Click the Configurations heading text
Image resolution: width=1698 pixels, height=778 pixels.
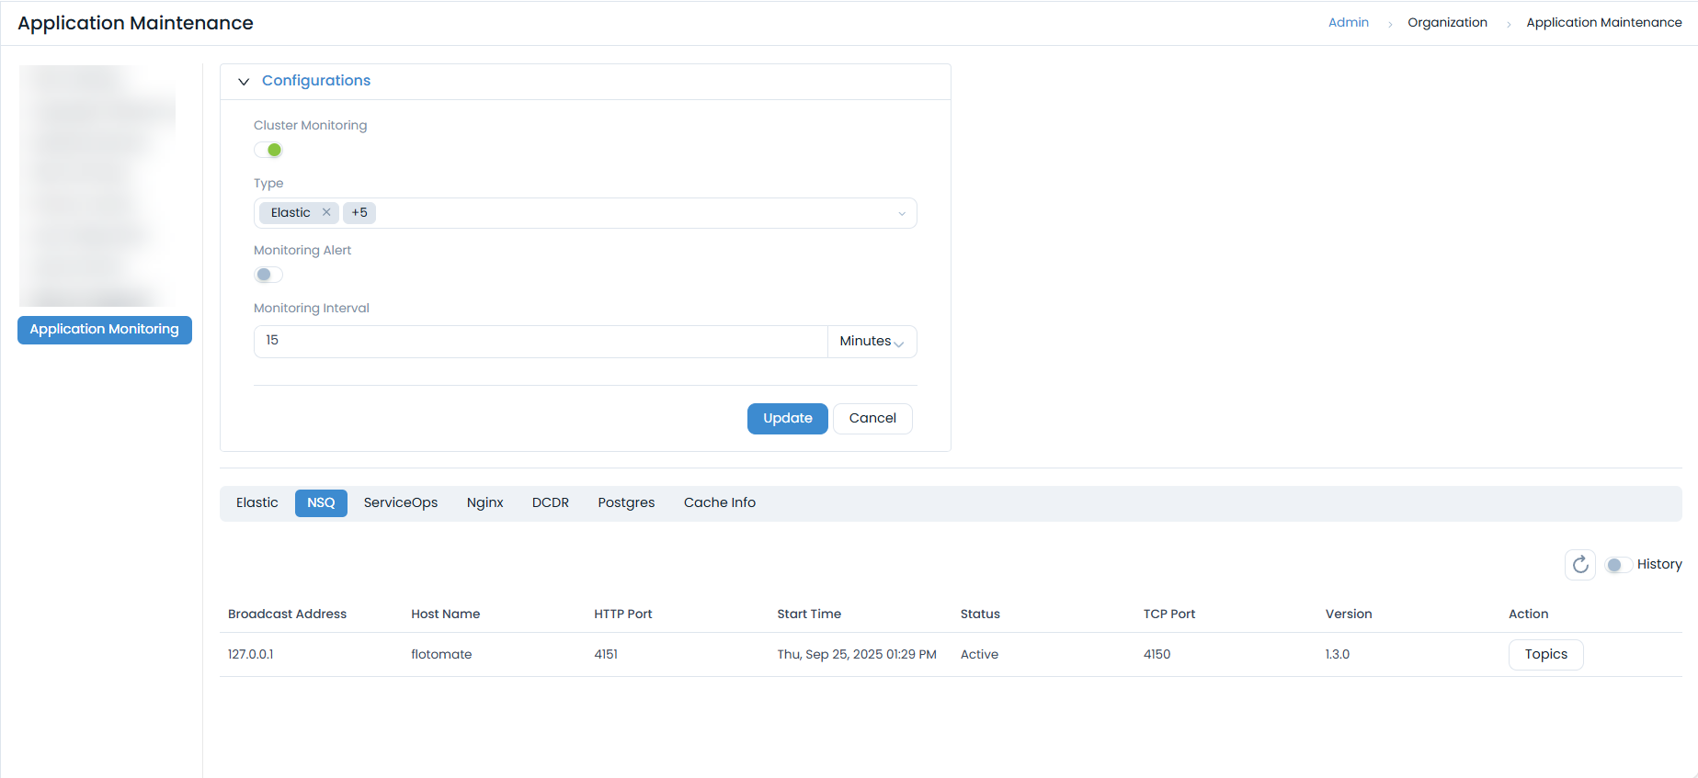[x=316, y=81]
